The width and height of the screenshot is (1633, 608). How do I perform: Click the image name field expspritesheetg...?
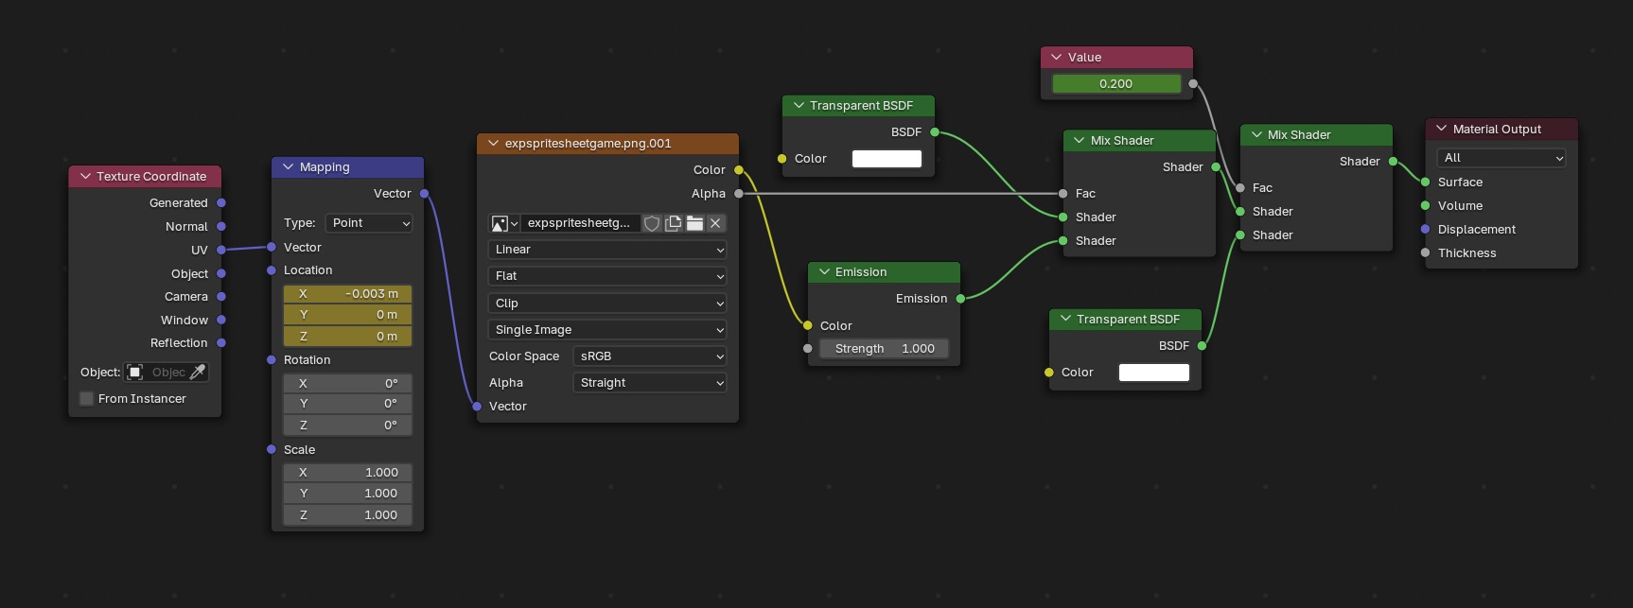[x=581, y=223]
